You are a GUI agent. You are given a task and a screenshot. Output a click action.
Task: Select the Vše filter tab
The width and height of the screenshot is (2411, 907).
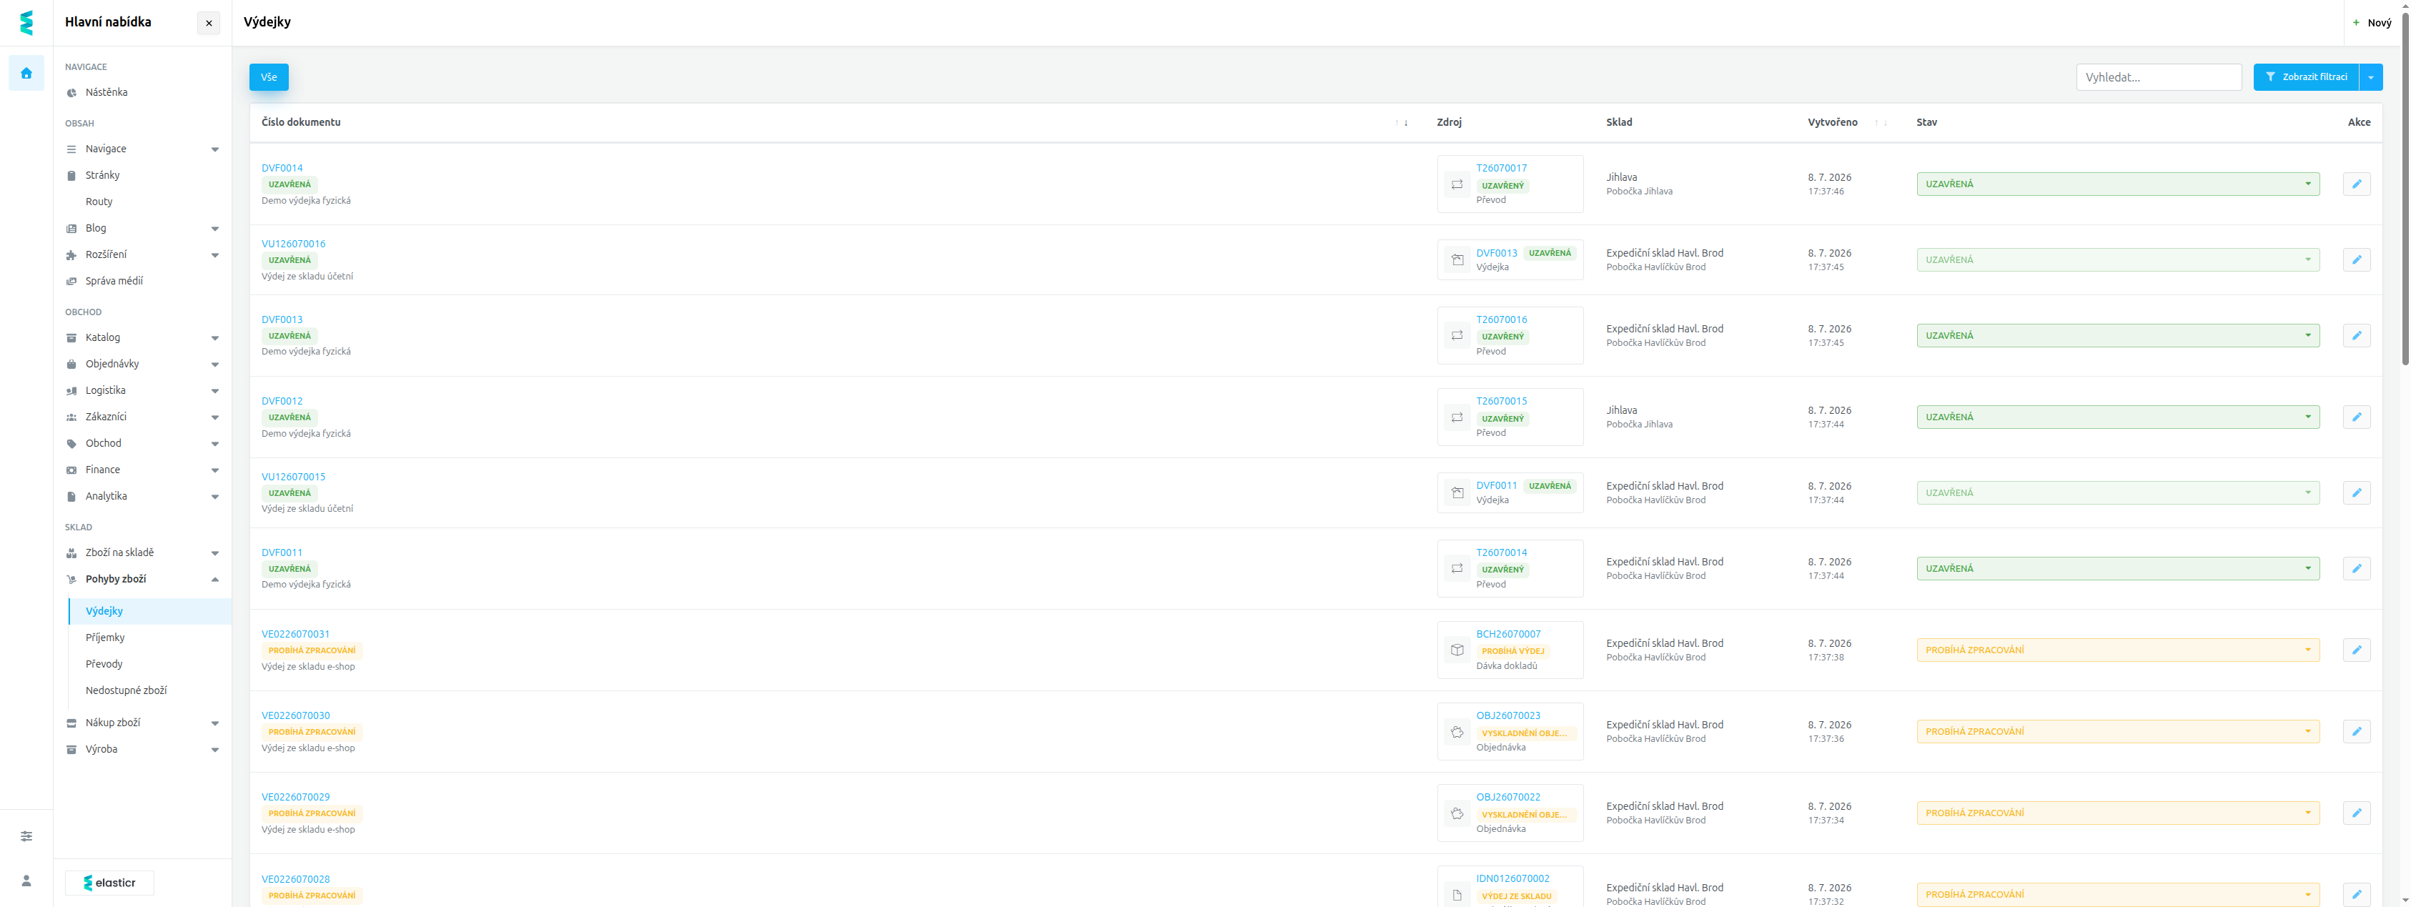coord(269,78)
